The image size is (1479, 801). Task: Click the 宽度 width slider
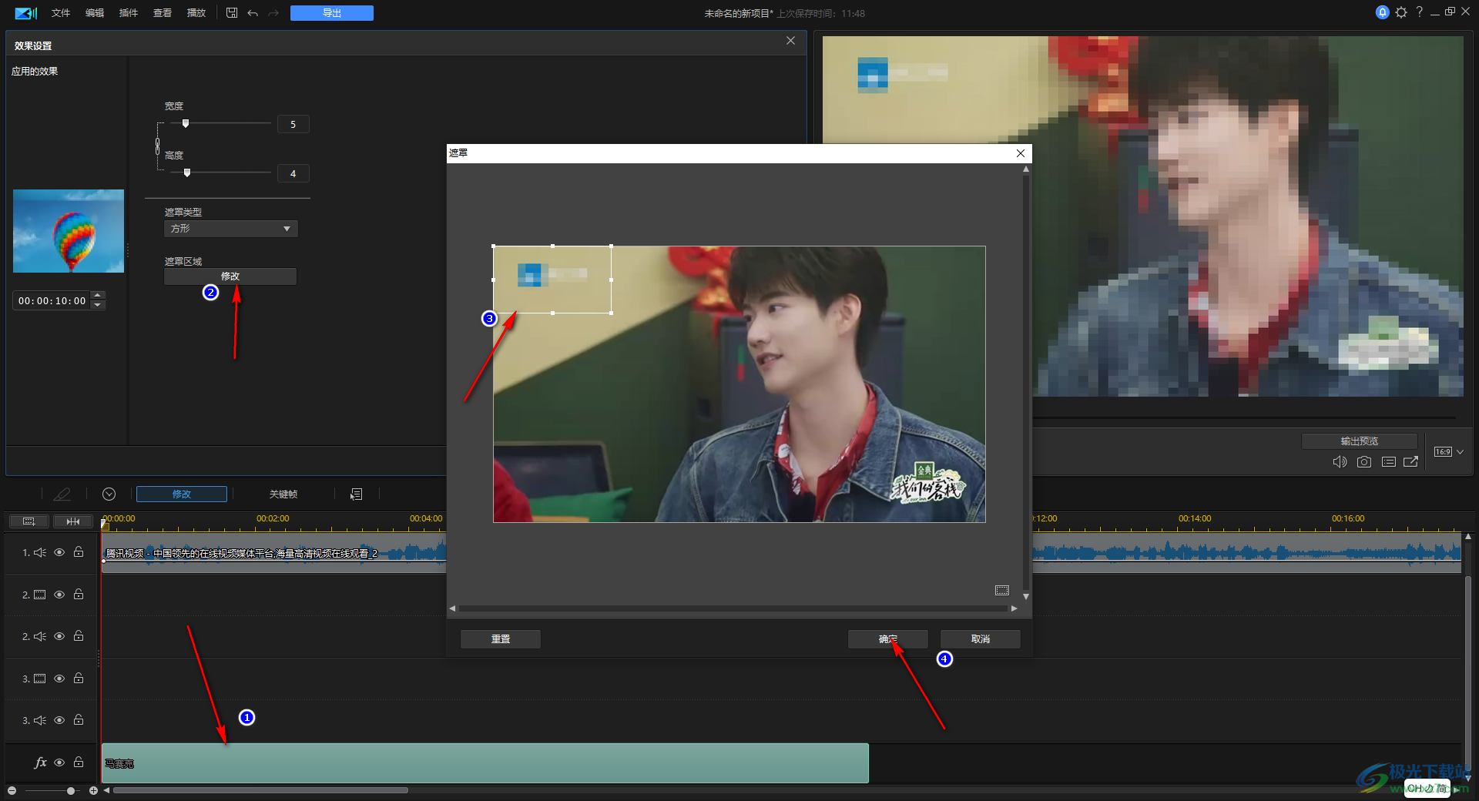click(220, 123)
